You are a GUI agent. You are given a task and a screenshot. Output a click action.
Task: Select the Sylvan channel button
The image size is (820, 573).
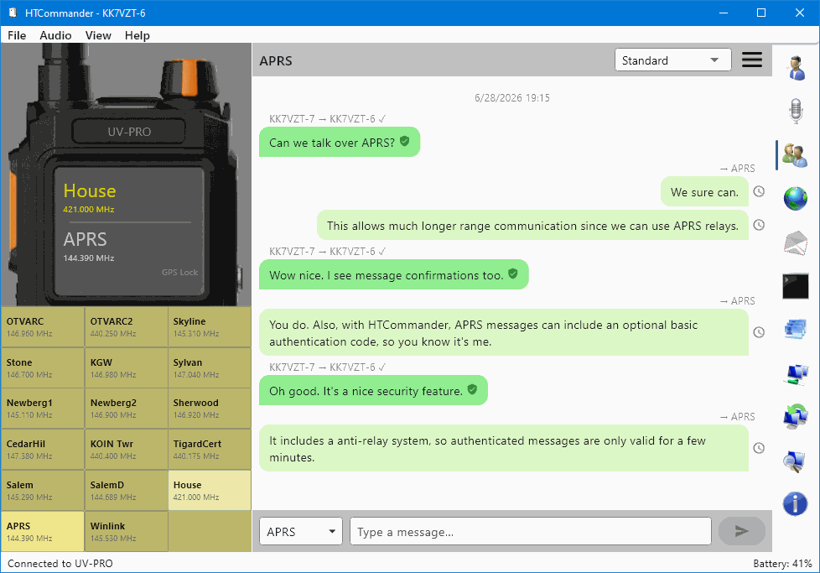coord(210,367)
